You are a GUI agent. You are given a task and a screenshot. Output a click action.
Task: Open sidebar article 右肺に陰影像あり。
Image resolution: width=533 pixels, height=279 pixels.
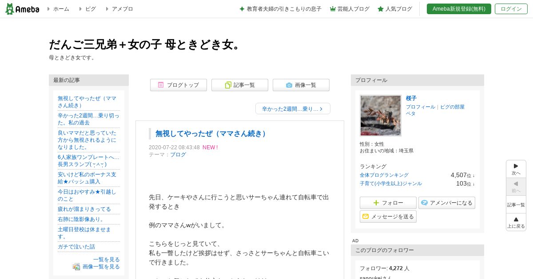(x=81, y=219)
